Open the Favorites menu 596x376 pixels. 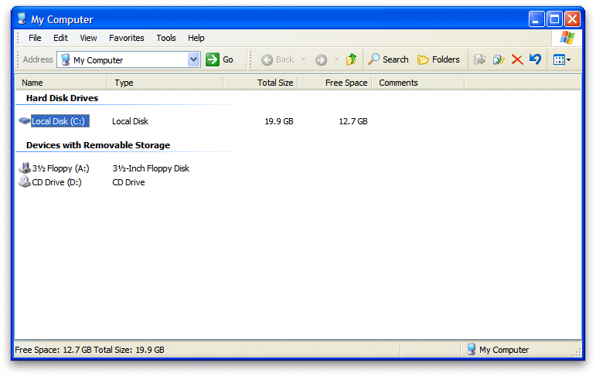click(126, 38)
